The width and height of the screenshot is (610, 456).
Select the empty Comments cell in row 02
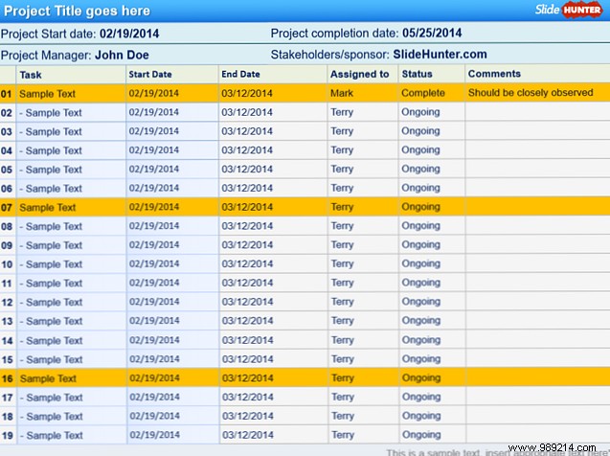(536, 112)
